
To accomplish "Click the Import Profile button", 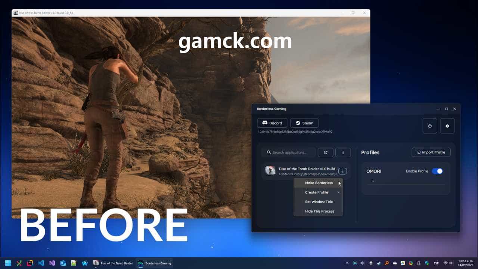I will (431, 152).
